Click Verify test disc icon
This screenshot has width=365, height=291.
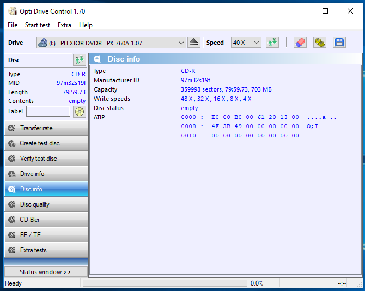(11, 159)
